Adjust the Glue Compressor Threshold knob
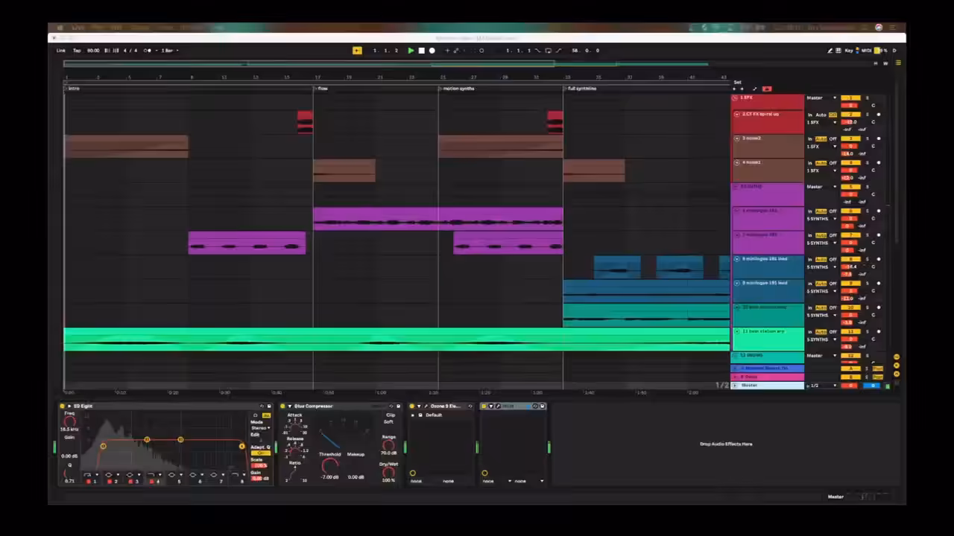 click(330, 465)
